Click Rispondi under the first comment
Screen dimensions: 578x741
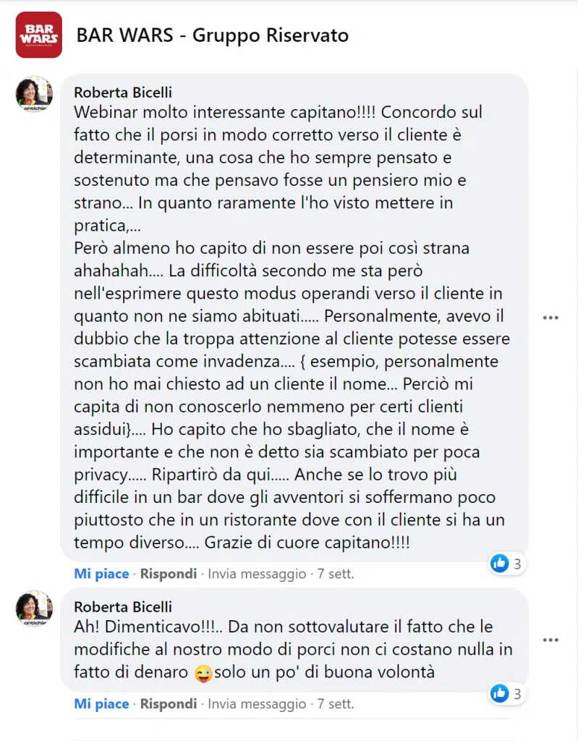(x=169, y=574)
